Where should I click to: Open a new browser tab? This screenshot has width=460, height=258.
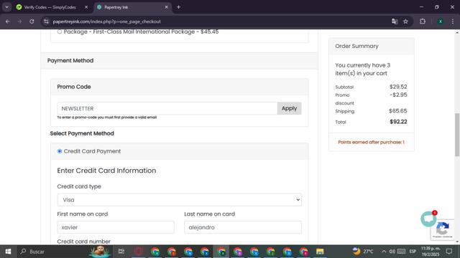pyautogui.click(x=178, y=7)
